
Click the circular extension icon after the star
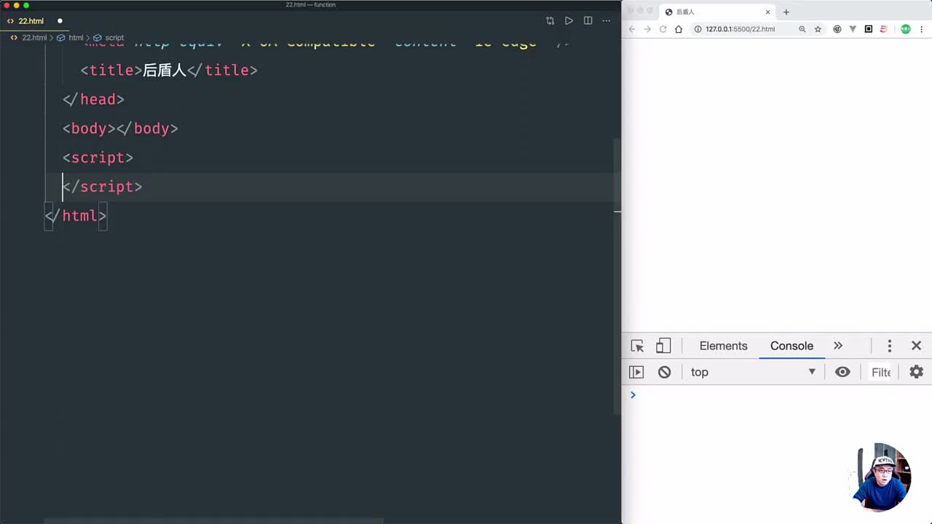coord(837,29)
